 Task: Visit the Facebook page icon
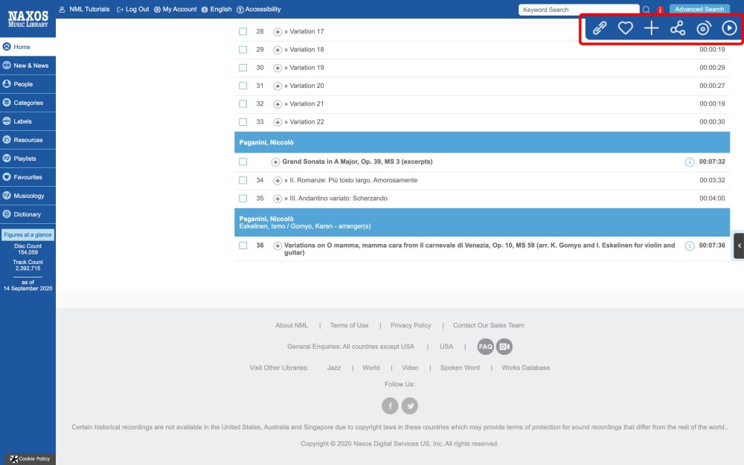(x=390, y=405)
